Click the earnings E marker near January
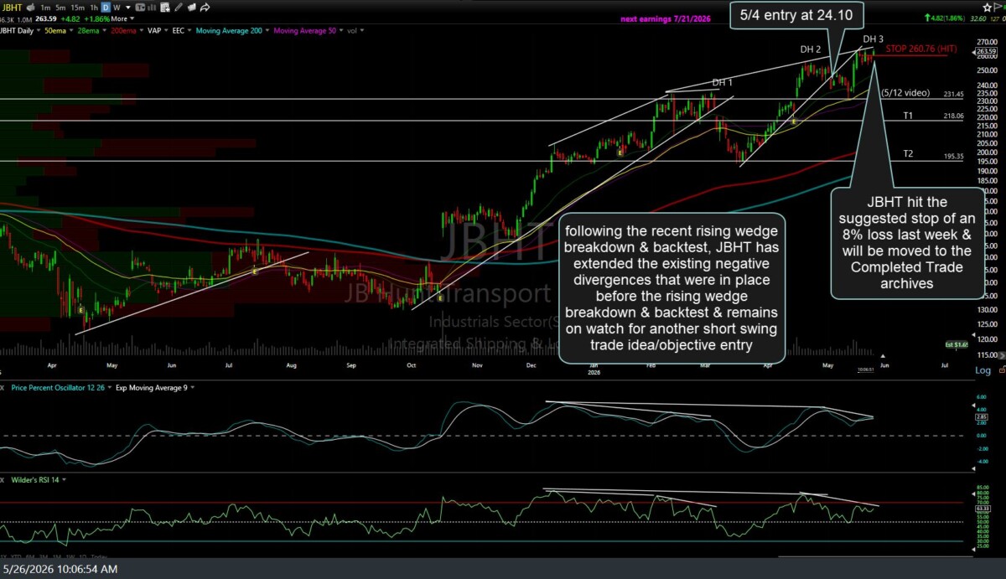 click(620, 153)
